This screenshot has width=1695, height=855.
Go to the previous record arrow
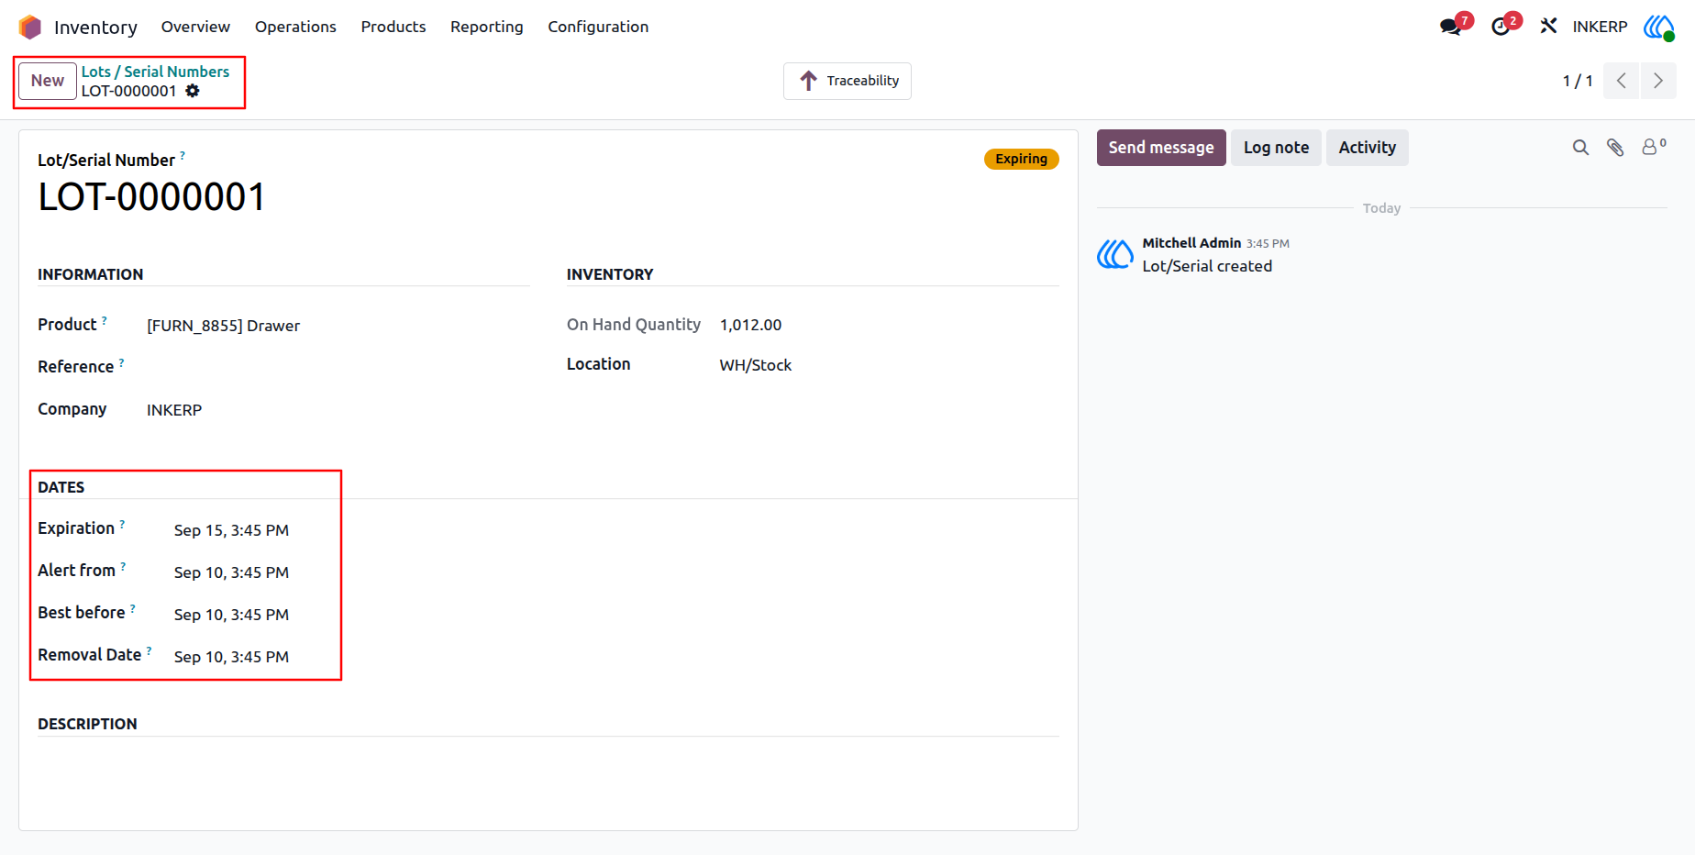[x=1622, y=81]
